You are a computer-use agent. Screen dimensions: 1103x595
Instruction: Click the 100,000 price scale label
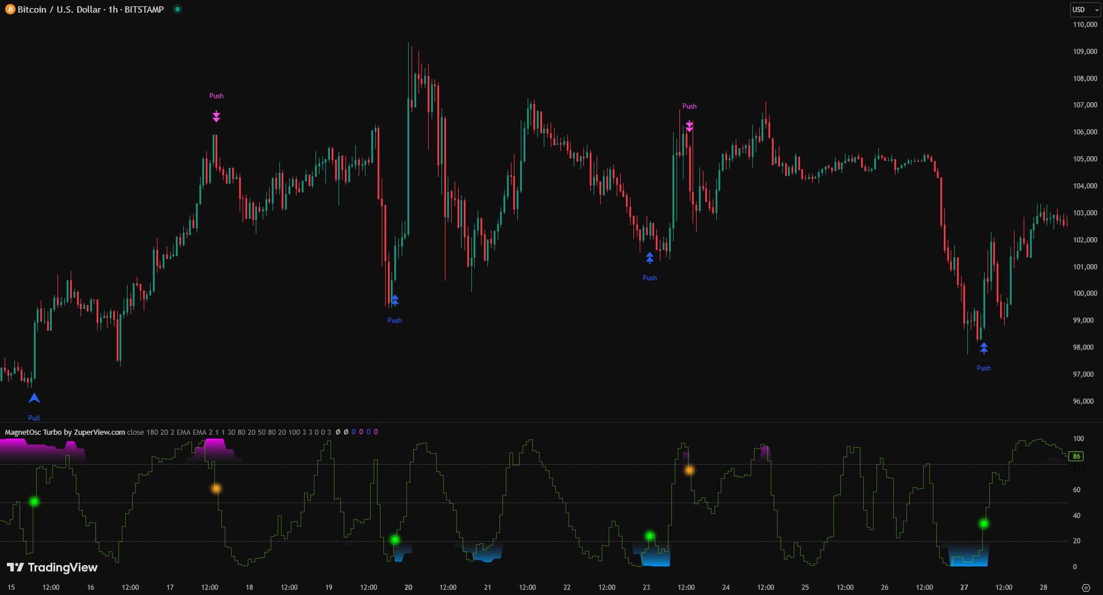coord(1085,293)
